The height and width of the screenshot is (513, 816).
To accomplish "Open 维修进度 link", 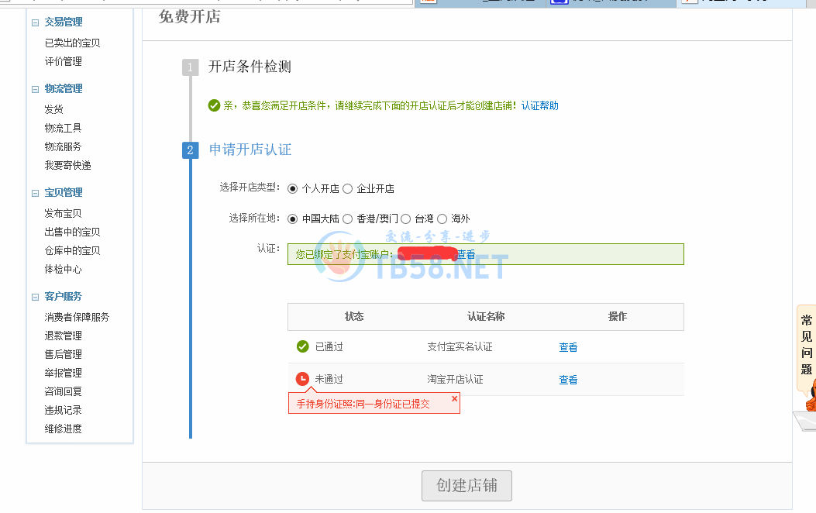I will 63,429.
